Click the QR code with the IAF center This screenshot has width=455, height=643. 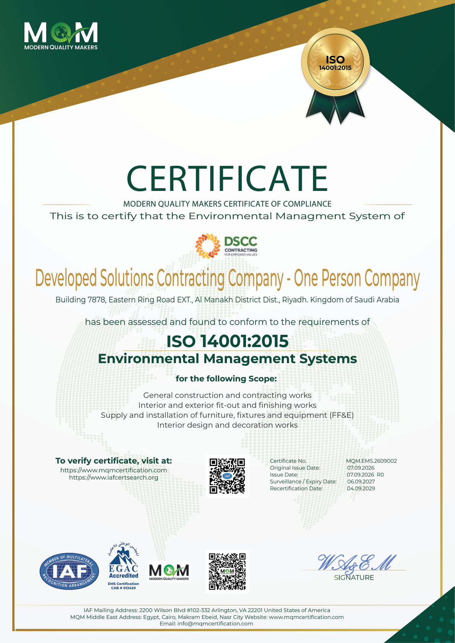[x=227, y=476]
